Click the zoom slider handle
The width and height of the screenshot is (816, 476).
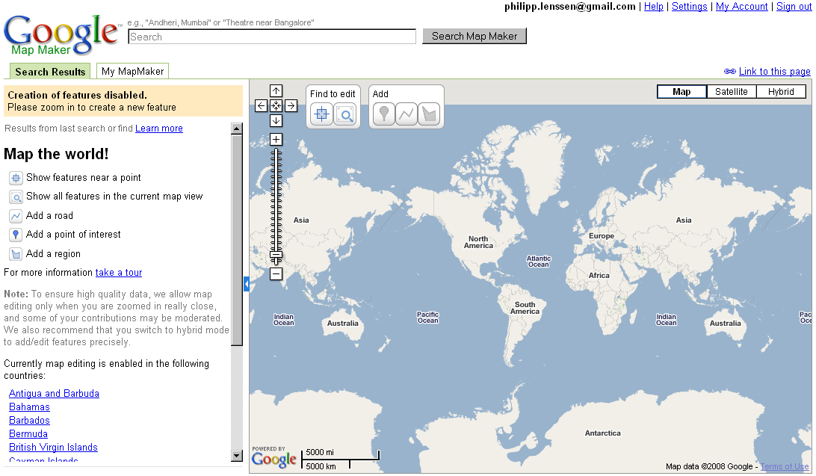pos(276,255)
